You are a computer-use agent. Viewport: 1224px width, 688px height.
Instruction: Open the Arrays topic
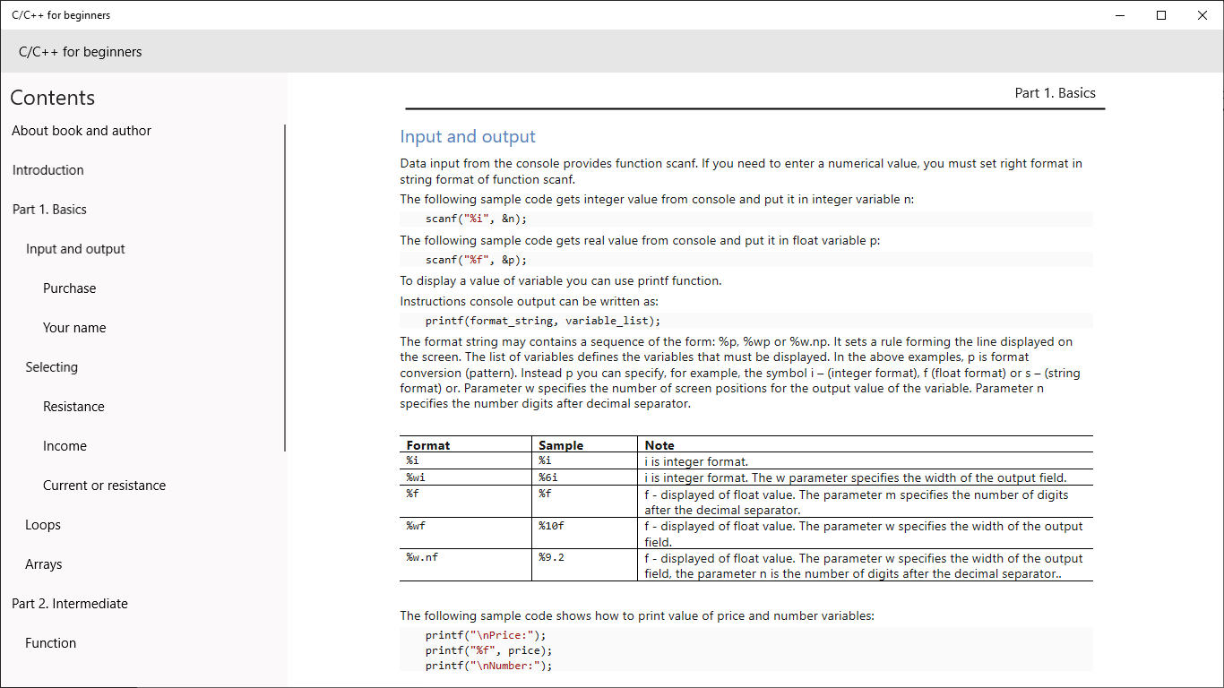pos(44,563)
